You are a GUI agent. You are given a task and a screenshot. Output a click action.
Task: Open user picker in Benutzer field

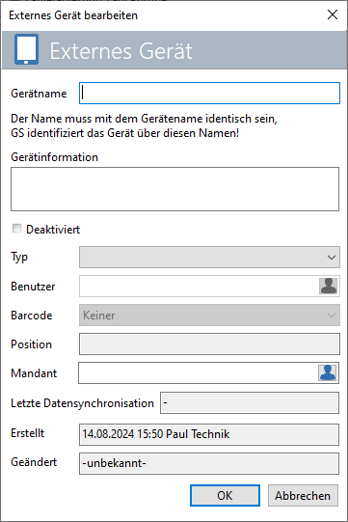(329, 286)
